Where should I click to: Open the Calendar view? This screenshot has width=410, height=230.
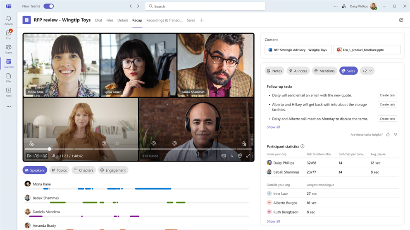pos(9,63)
